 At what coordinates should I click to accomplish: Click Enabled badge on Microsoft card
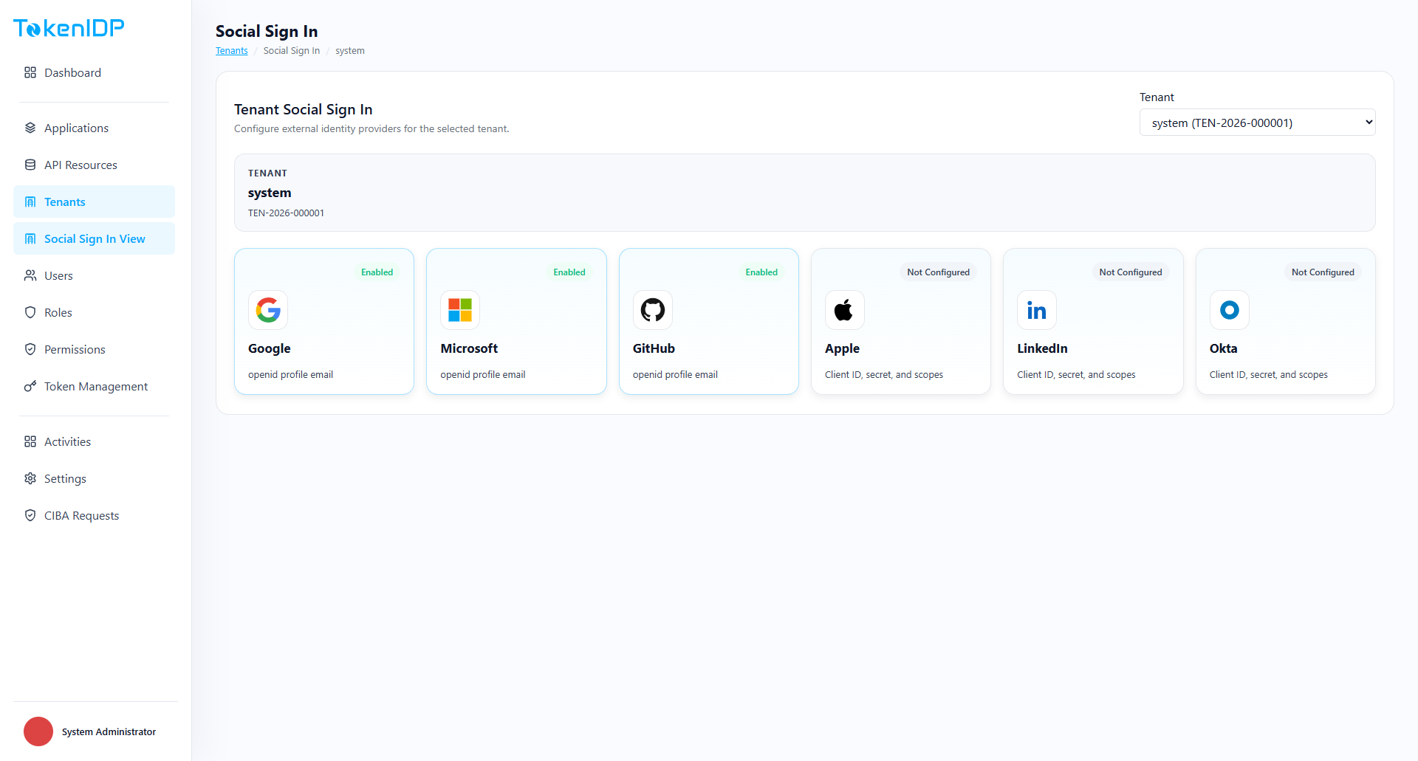(569, 272)
